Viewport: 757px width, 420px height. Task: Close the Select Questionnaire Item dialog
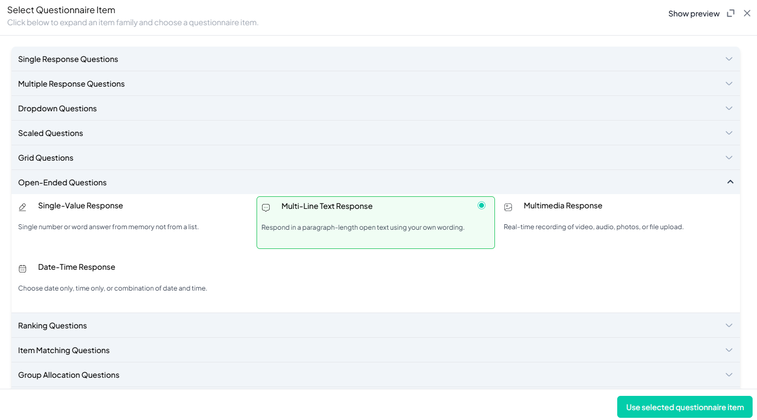[x=747, y=14]
